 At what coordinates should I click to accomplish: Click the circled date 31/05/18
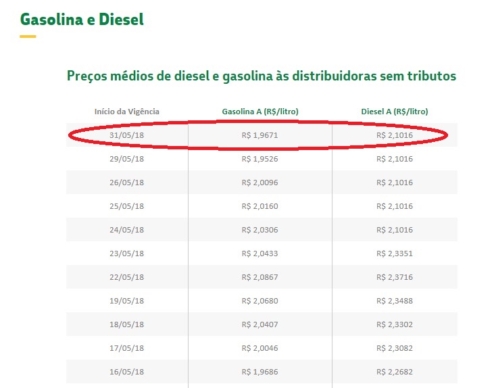coord(126,135)
